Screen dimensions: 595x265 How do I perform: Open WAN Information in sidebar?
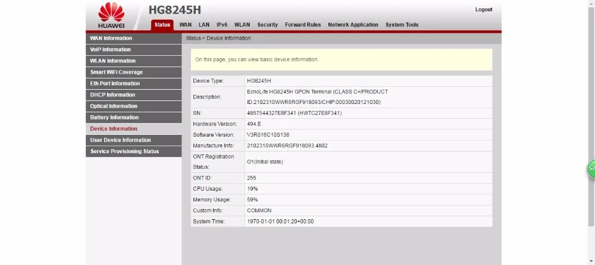[x=133, y=38]
